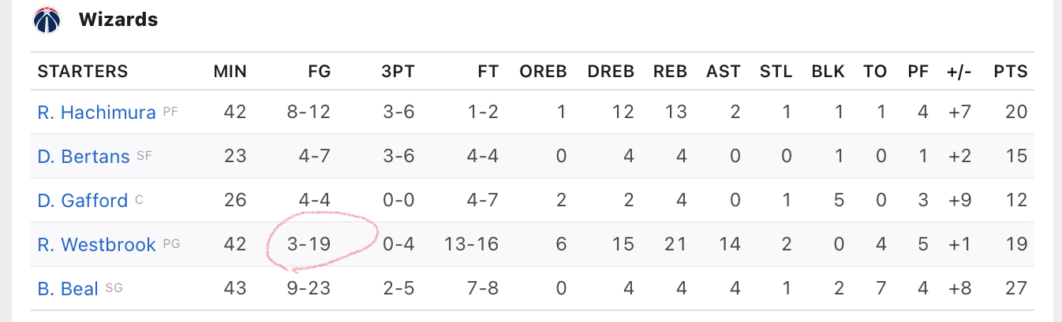Select D. Gafford's player link
This screenshot has width=1062, height=322.
[x=82, y=201]
